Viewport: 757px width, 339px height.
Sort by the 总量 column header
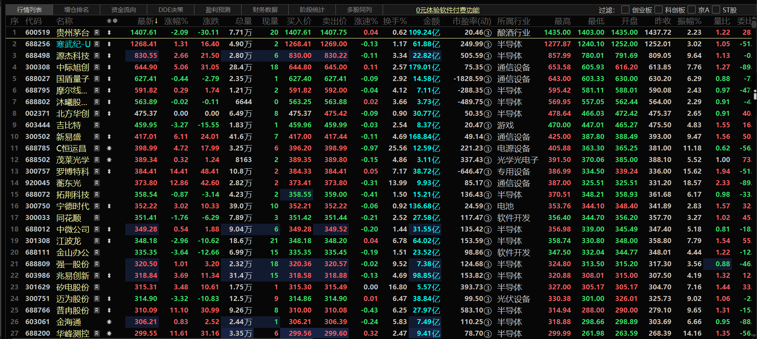(244, 21)
